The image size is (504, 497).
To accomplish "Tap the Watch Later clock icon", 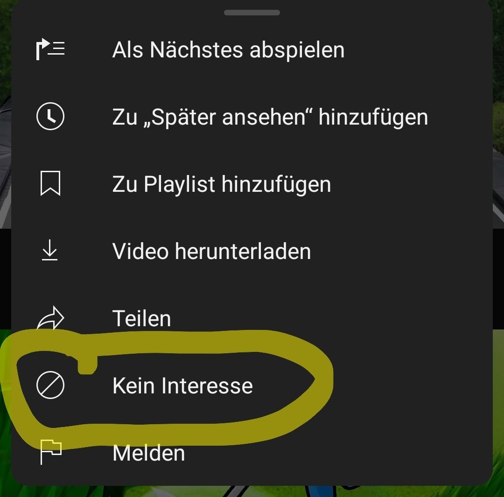I will [x=50, y=116].
